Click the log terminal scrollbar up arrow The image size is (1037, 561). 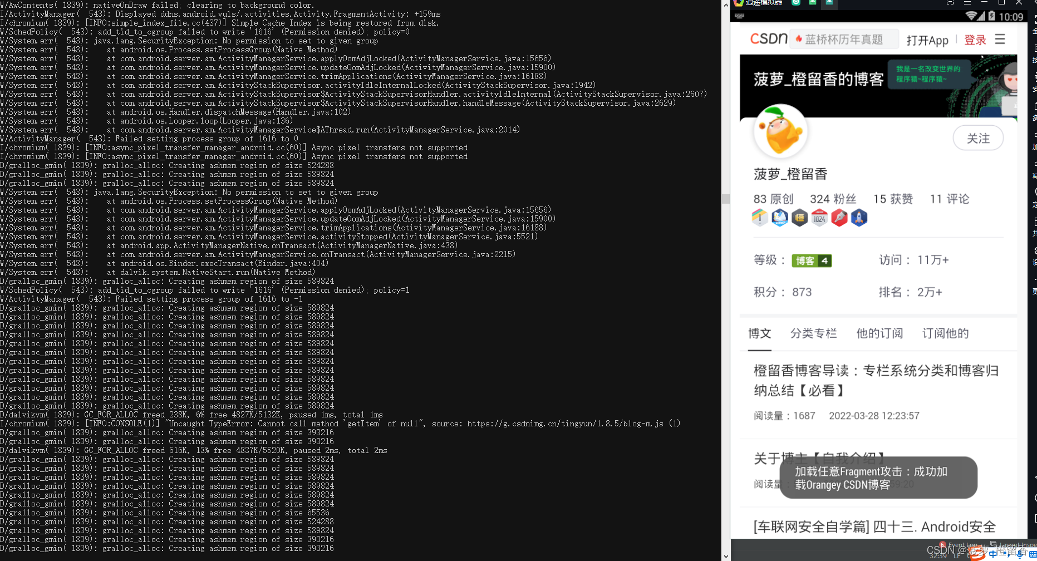pyautogui.click(x=725, y=5)
